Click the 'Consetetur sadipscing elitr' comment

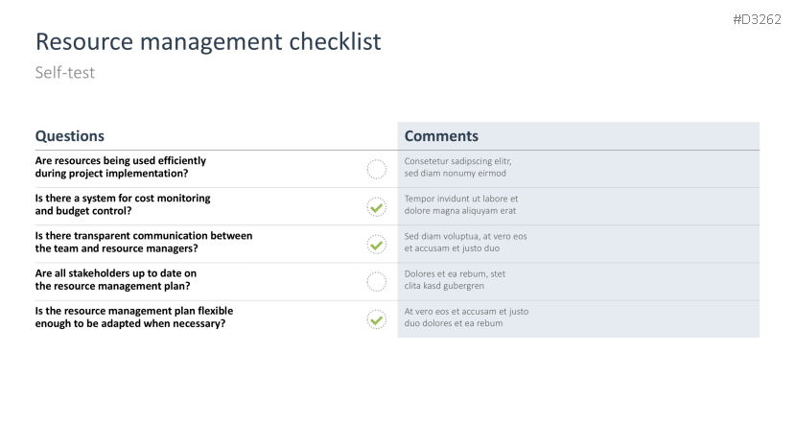(458, 167)
